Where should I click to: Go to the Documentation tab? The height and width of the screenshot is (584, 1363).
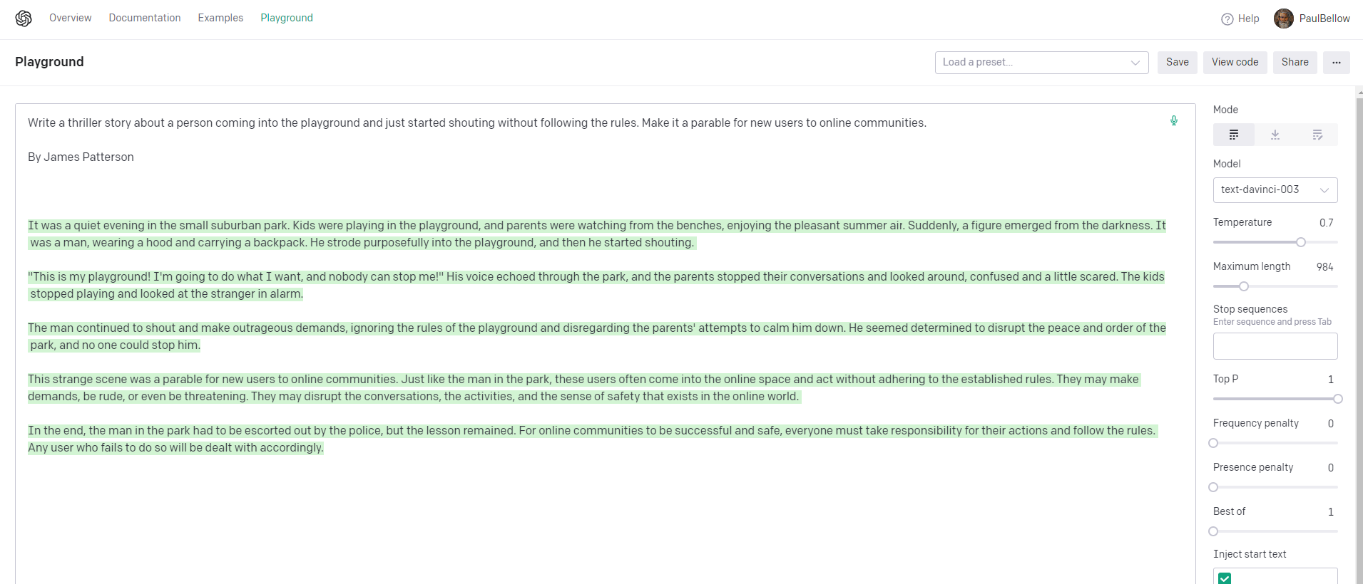tap(145, 18)
